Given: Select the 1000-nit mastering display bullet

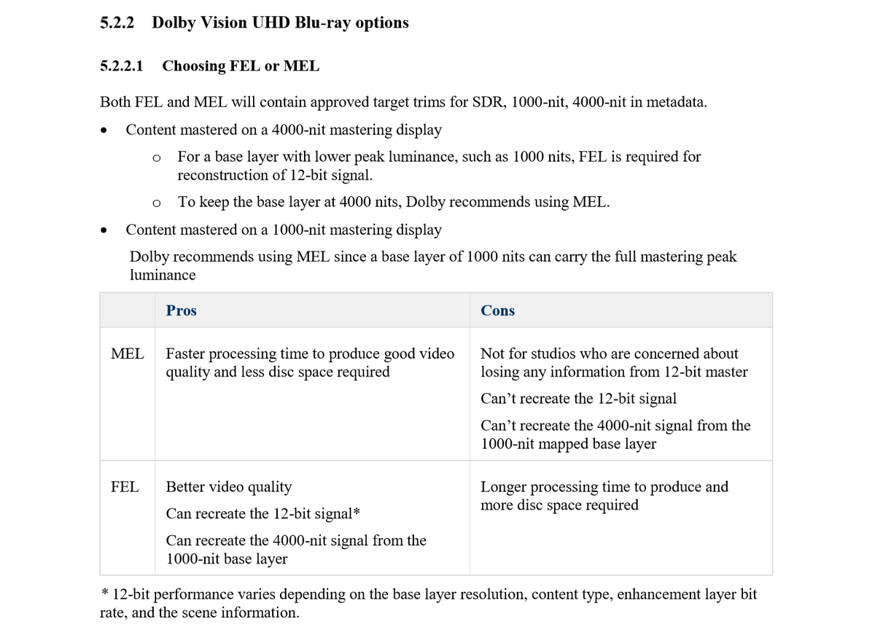Looking at the screenshot, I should click(x=283, y=230).
